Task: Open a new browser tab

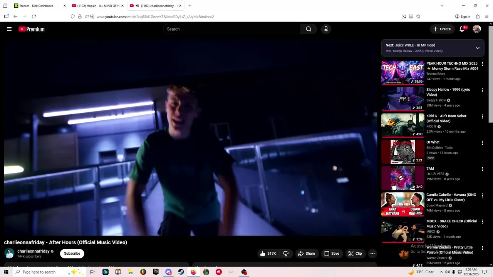Action: pyautogui.click(x=190, y=6)
